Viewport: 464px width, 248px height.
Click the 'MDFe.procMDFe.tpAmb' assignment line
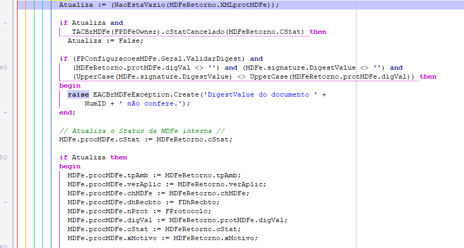[154, 176]
